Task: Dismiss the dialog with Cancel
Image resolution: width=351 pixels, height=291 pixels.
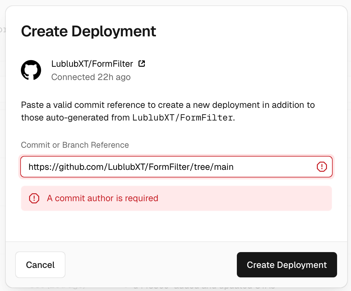Action: click(40, 265)
